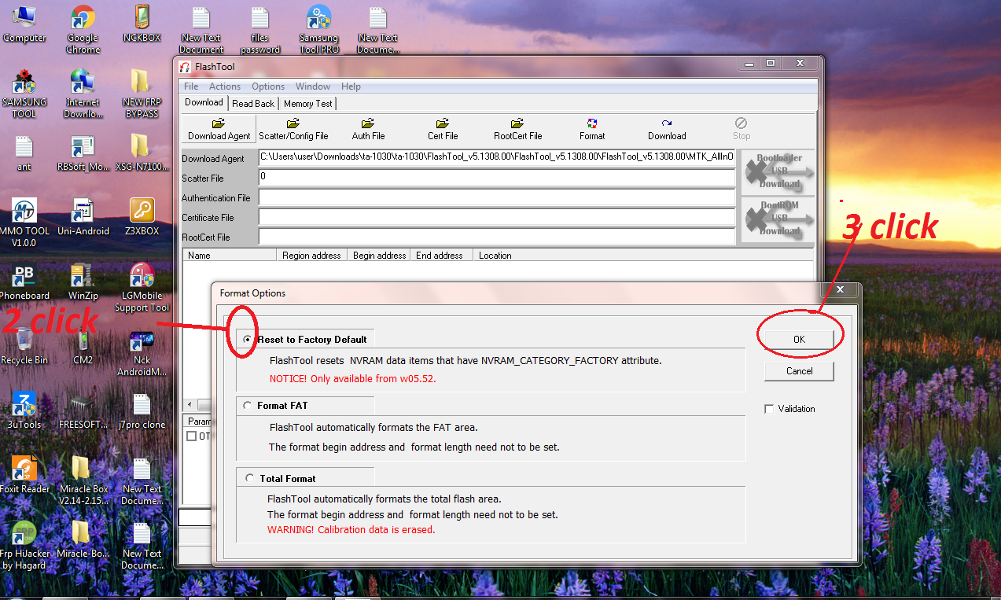The height and width of the screenshot is (600, 1001).
Task: Click the Format toolbar icon
Action: [592, 123]
